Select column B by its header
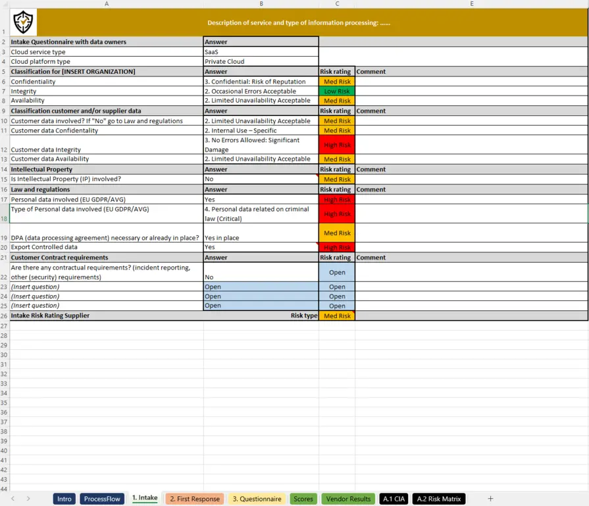 click(261, 4)
